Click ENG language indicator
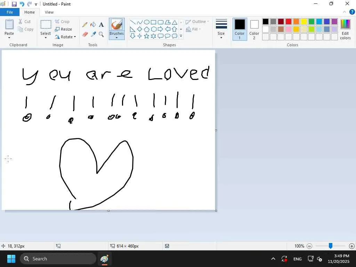 click(x=298, y=259)
